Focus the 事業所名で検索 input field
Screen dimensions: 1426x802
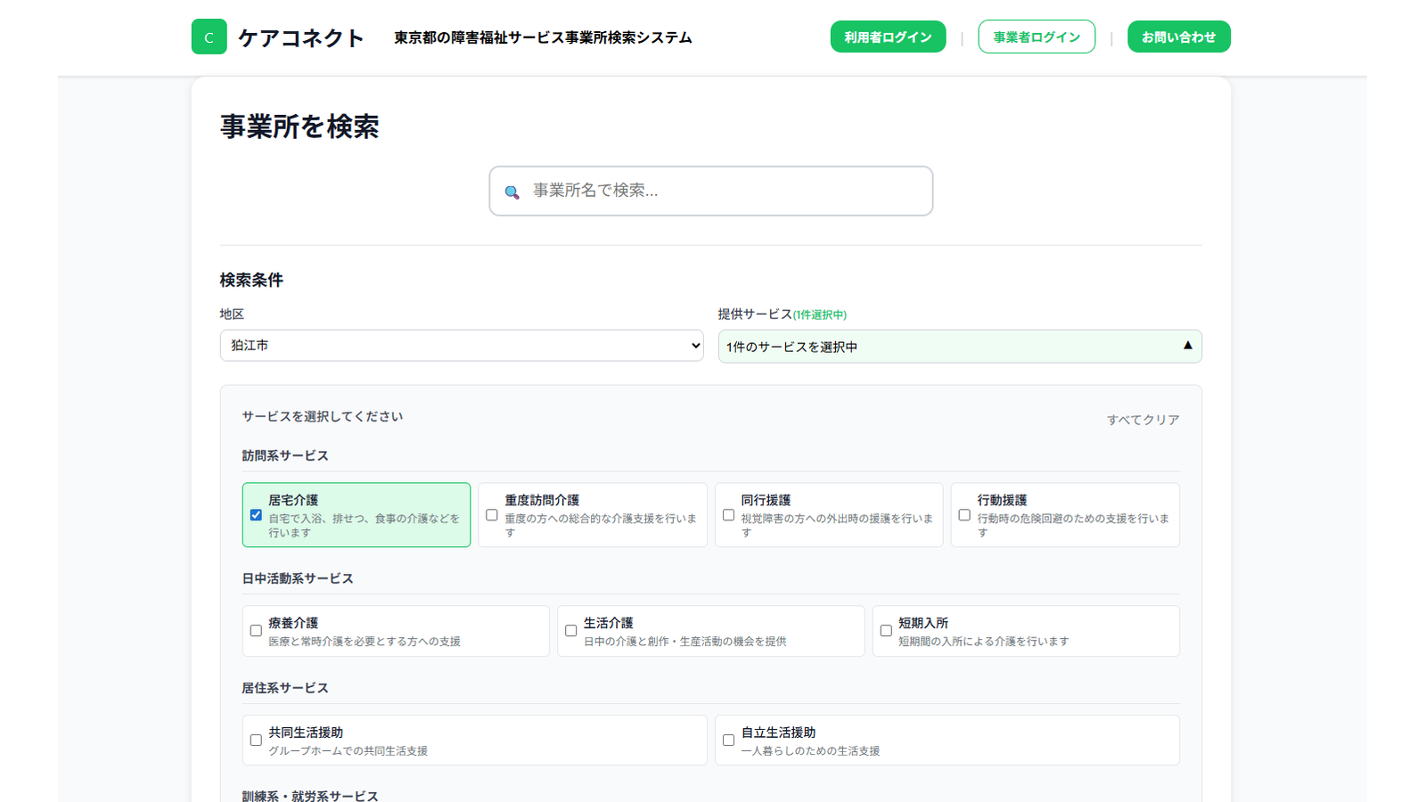(x=710, y=191)
